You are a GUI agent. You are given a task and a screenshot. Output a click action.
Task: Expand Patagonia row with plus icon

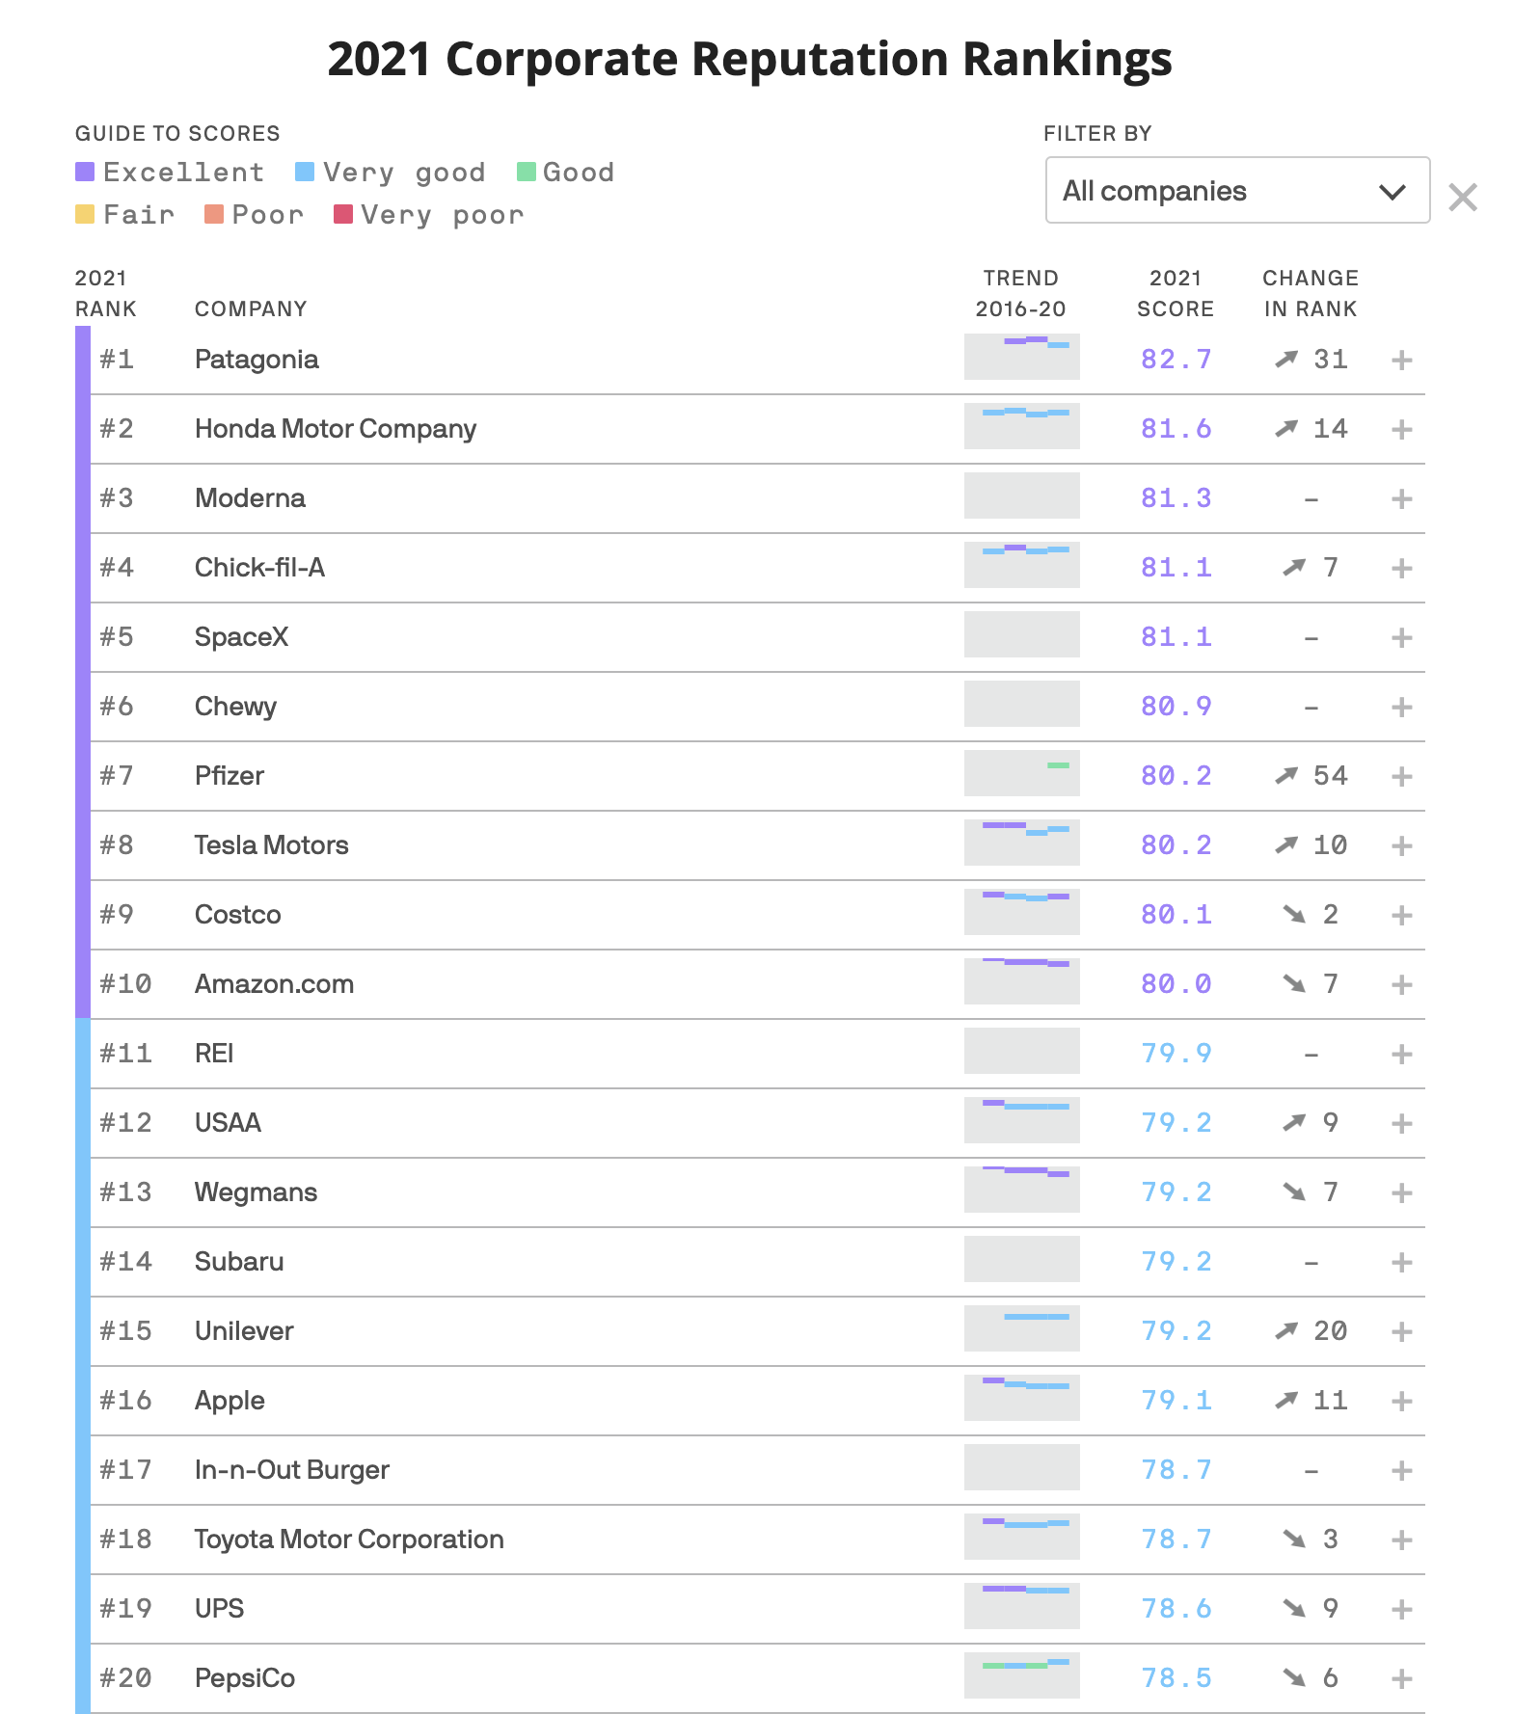click(1402, 361)
